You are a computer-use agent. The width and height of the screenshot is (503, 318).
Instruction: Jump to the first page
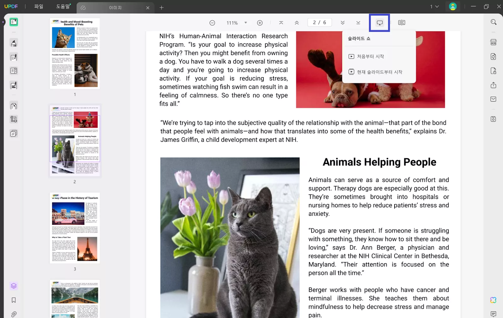pos(281,23)
